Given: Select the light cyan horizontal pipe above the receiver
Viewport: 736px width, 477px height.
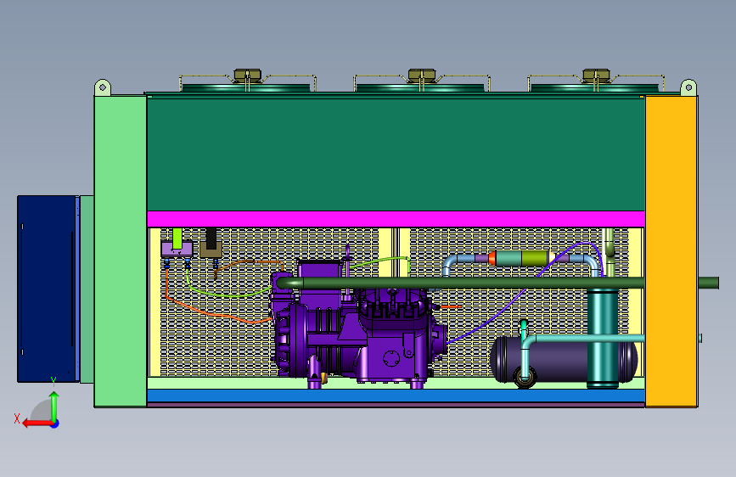Looking at the screenshot, I should (587, 339).
